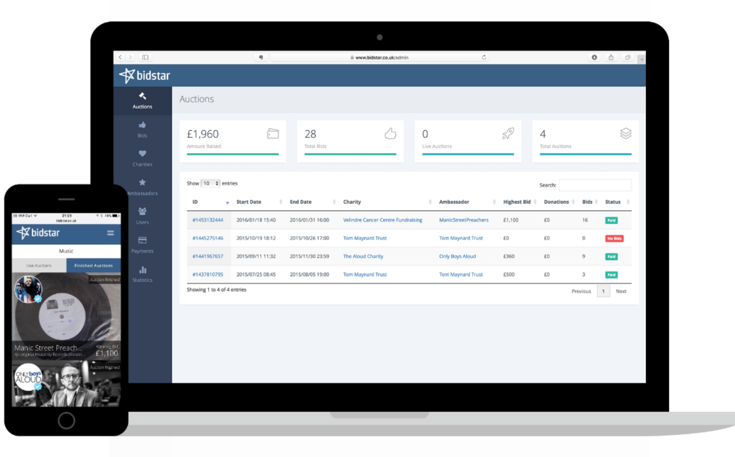Tap the phone home button
Image resolution: width=735 pixels, height=457 pixels.
[67, 421]
